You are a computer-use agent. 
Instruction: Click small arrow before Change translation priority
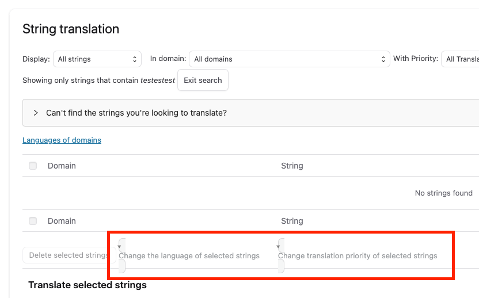279,246
